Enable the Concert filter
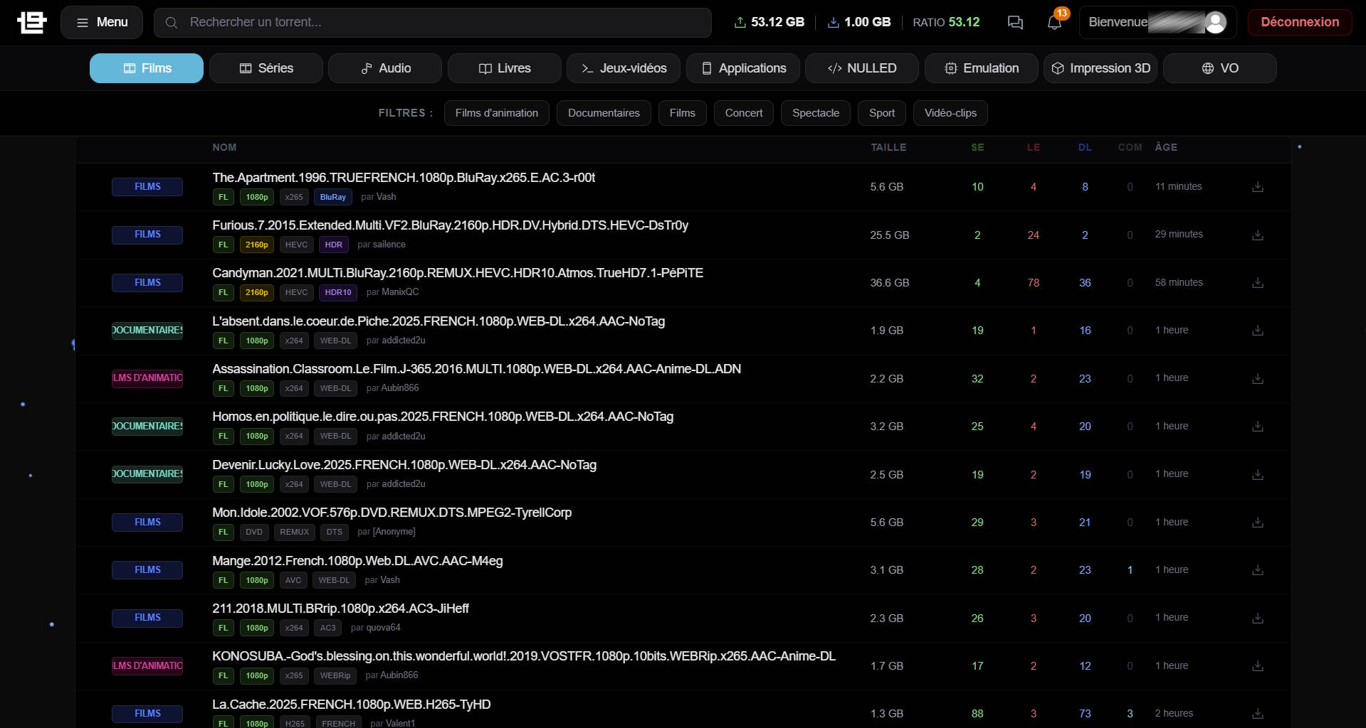Screen dimensions: 1366x728 (743, 113)
